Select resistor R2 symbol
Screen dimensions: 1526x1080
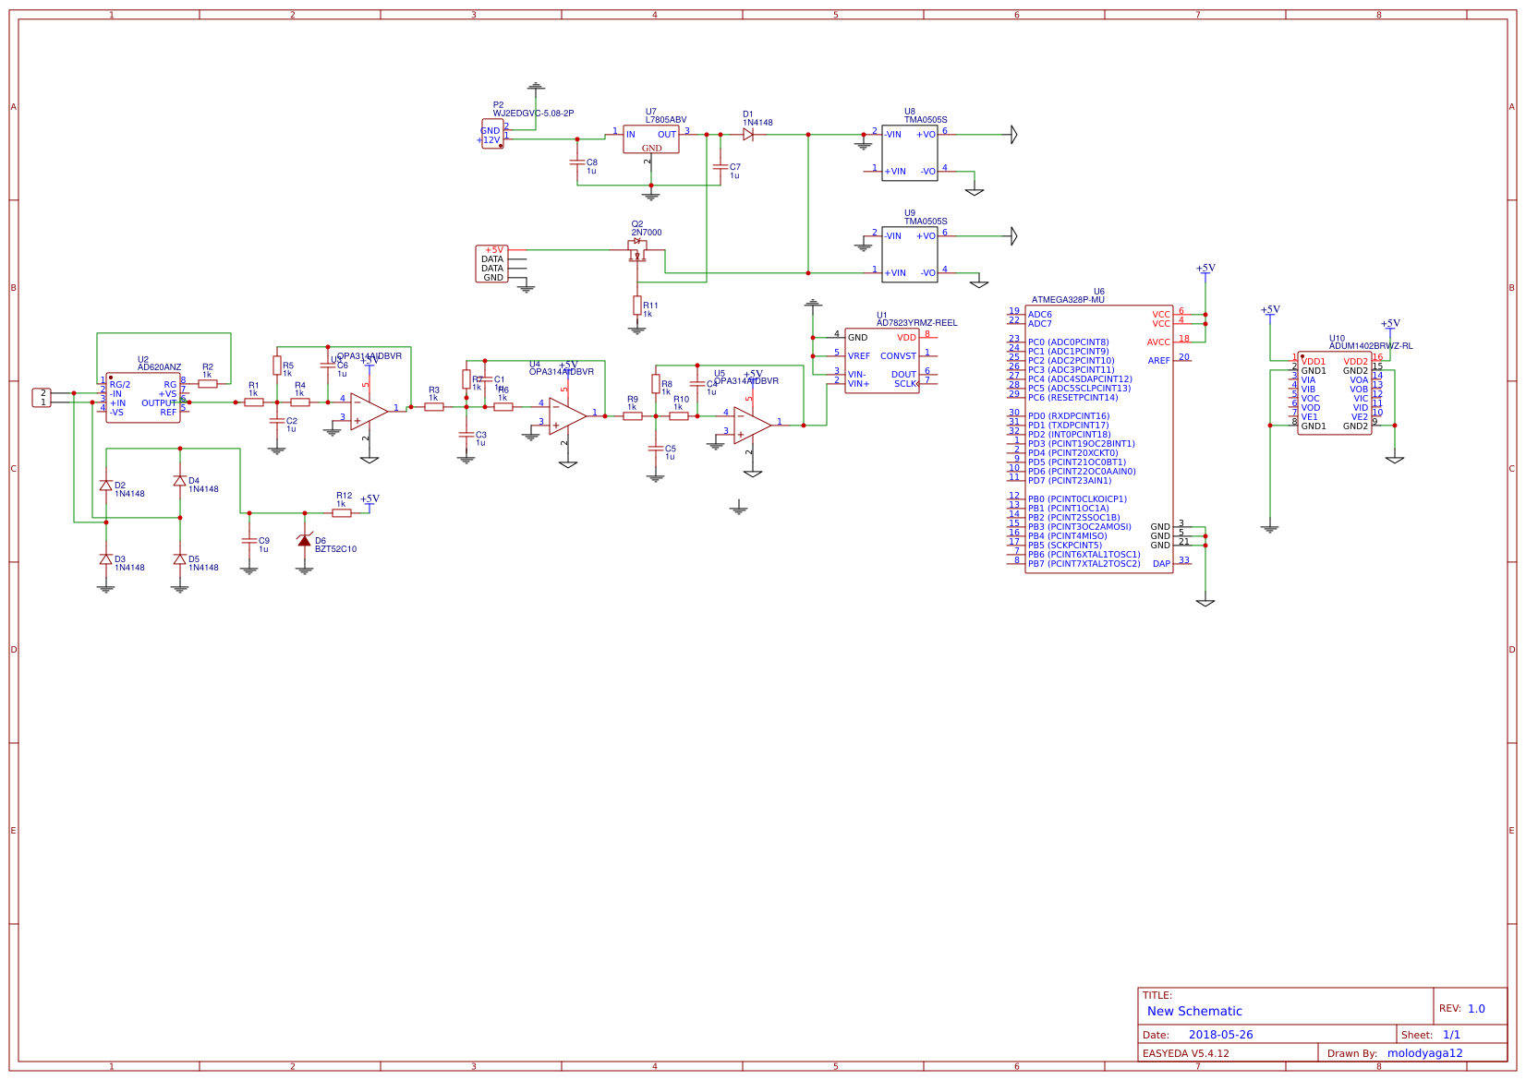click(x=208, y=384)
